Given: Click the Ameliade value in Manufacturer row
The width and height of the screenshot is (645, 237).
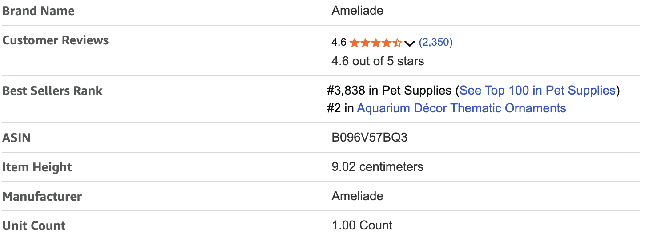Looking at the screenshot, I should tap(357, 196).
